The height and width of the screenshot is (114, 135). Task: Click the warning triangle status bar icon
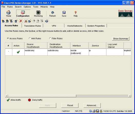click(x=97, y=111)
